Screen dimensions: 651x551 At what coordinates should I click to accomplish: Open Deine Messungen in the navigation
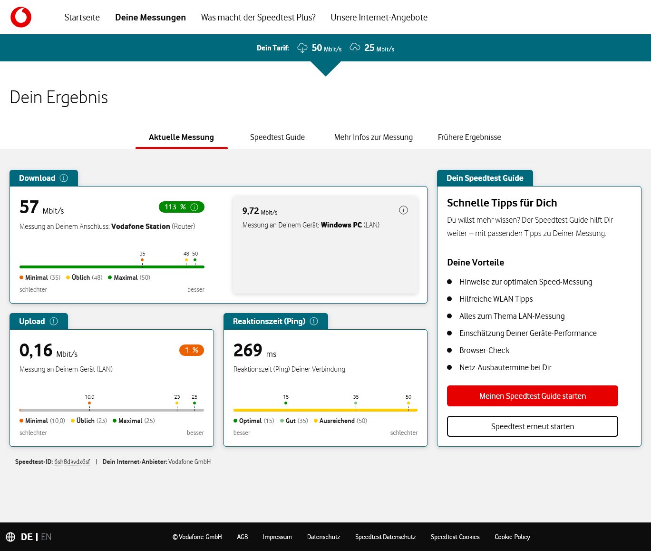point(150,18)
